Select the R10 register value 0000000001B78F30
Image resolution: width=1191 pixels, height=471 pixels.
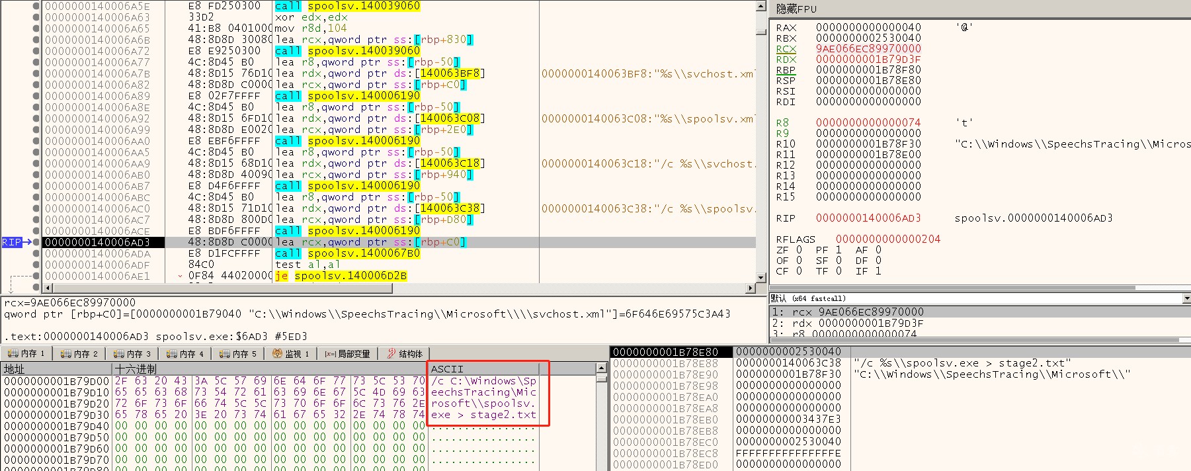868,144
